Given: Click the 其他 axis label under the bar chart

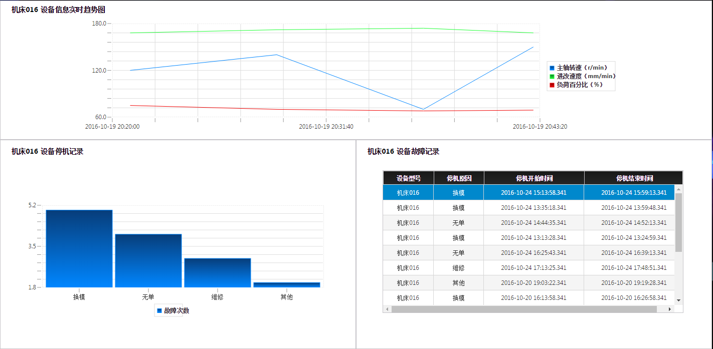Looking at the screenshot, I should [286, 297].
